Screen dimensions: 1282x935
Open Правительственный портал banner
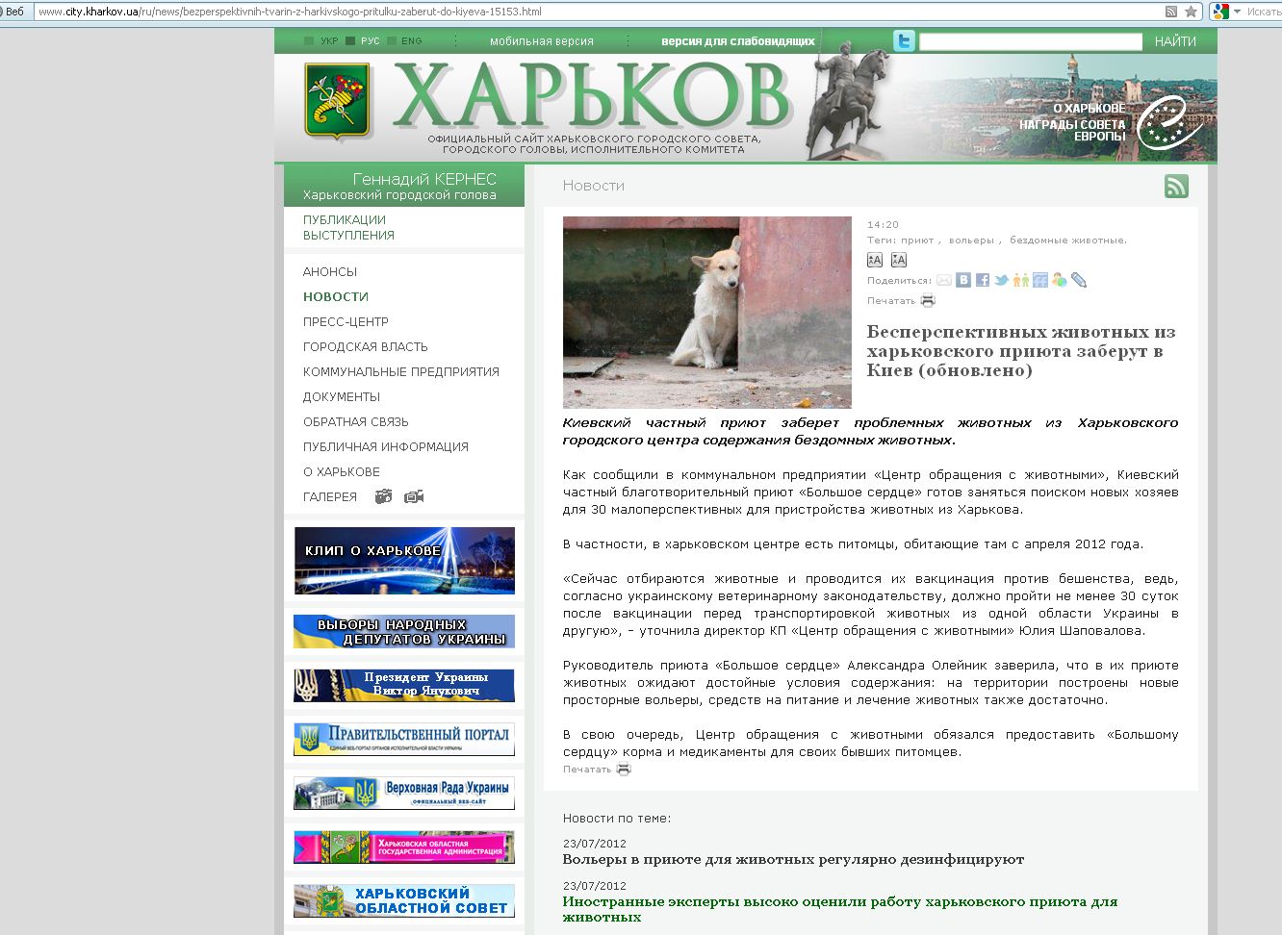pos(404,739)
